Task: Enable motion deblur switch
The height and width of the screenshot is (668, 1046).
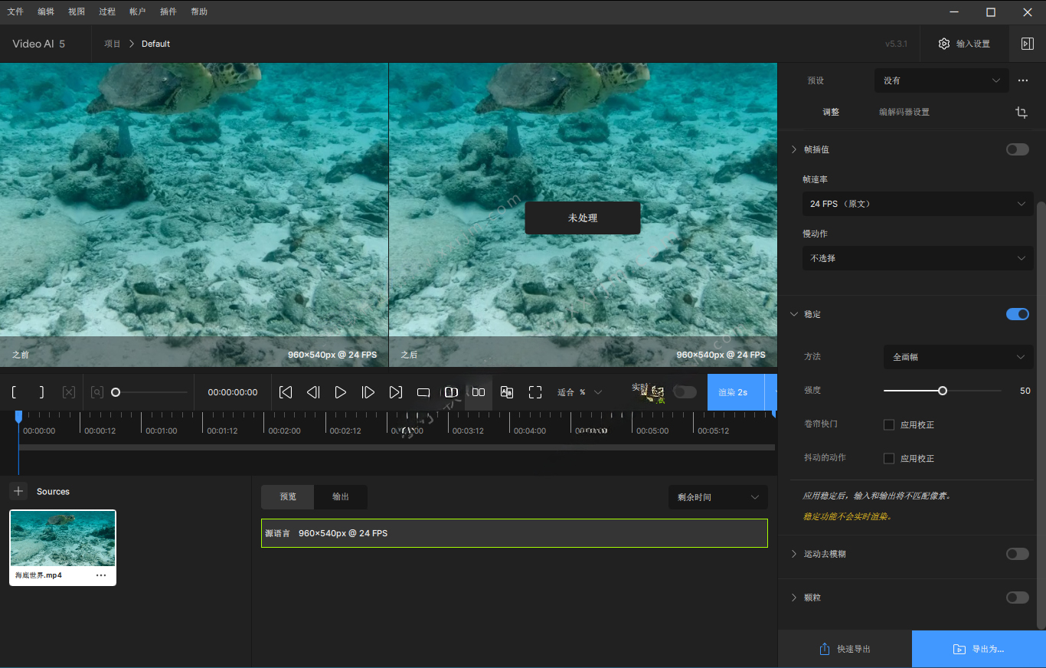Action: coord(1018,554)
